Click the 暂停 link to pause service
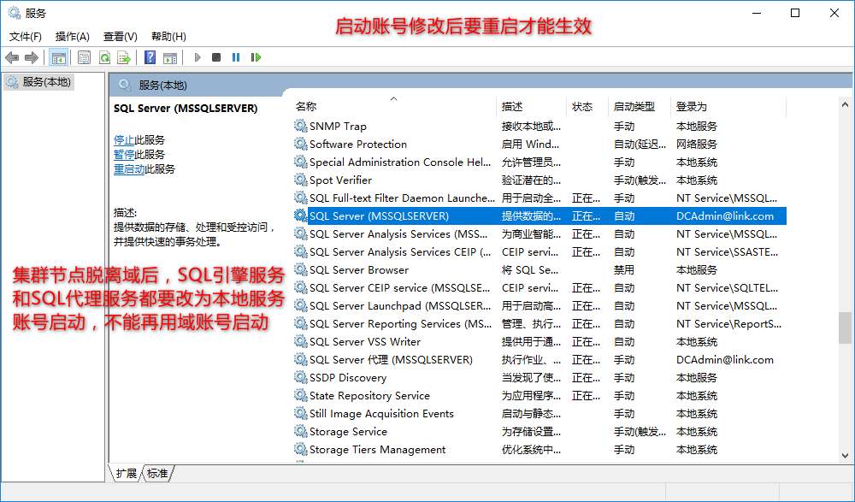855x502 pixels. (124, 155)
